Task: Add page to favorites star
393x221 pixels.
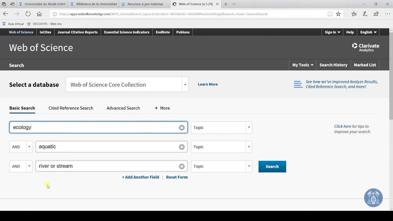Action: point(338,14)
